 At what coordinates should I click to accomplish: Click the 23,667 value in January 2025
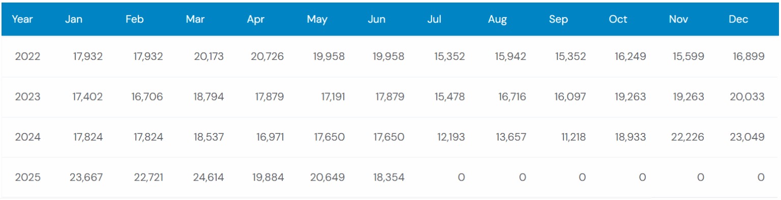[x=86, y=177]
